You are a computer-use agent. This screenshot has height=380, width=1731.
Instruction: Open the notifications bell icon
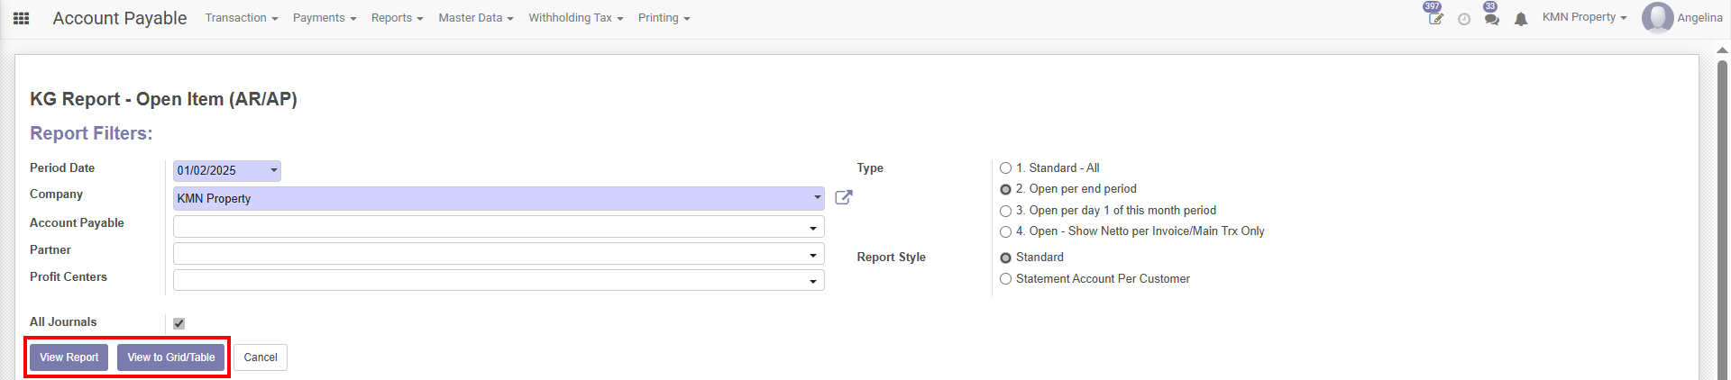tap(1521, 19)
